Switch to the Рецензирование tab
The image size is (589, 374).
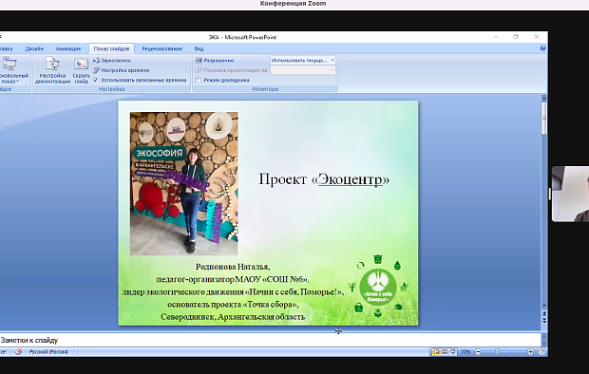pos(161,48)
